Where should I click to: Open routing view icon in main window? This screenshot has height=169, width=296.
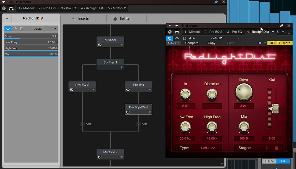11,8
